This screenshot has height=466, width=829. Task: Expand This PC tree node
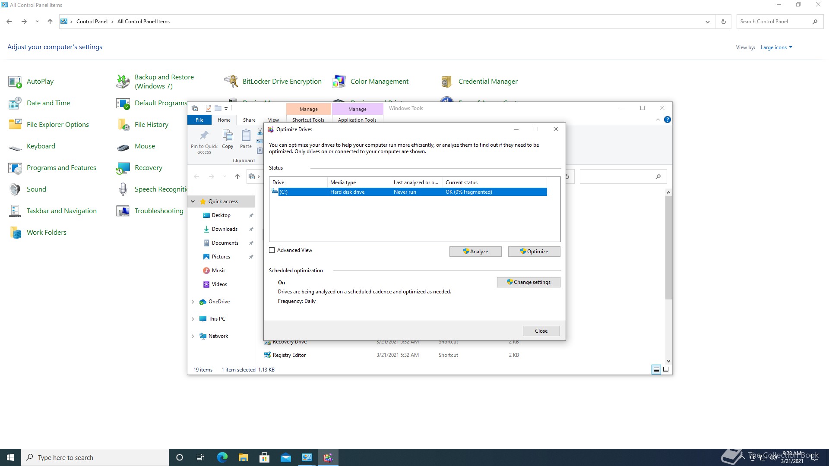tap(193, 319)
